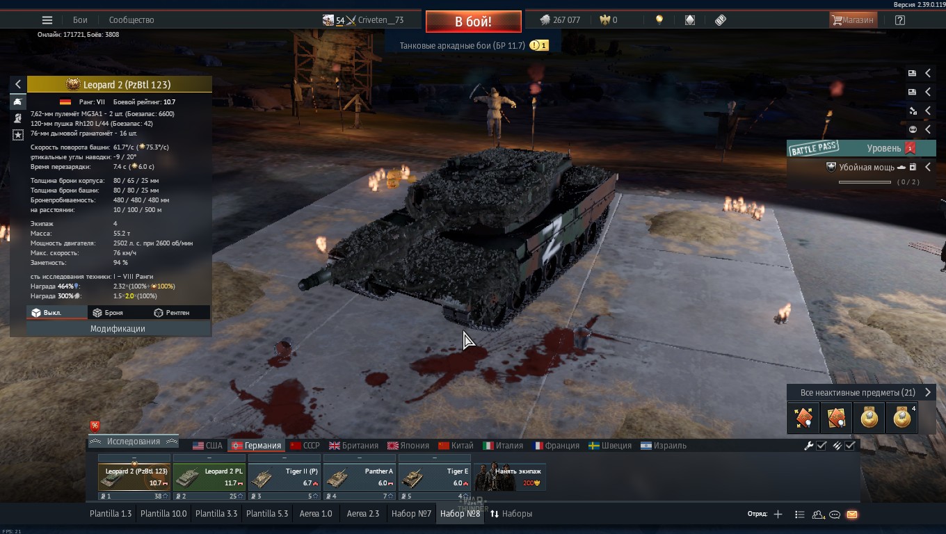Select the Aerea 2.3 preset tab
This screenshot has height=534, width=946.
coord(363,514)
